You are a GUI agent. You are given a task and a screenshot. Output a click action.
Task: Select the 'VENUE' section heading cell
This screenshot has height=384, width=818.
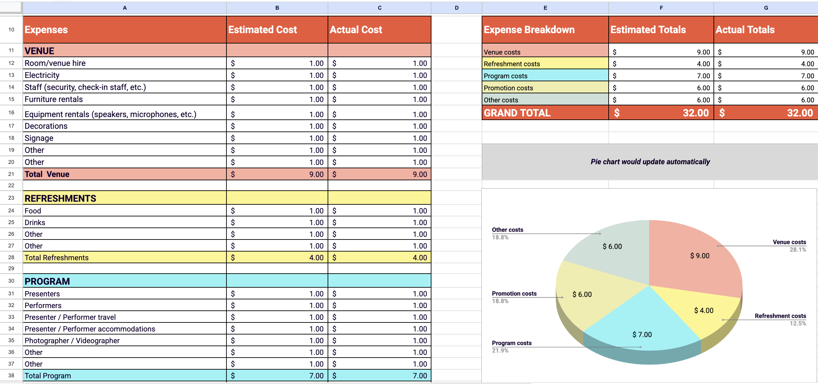point(125,51)
